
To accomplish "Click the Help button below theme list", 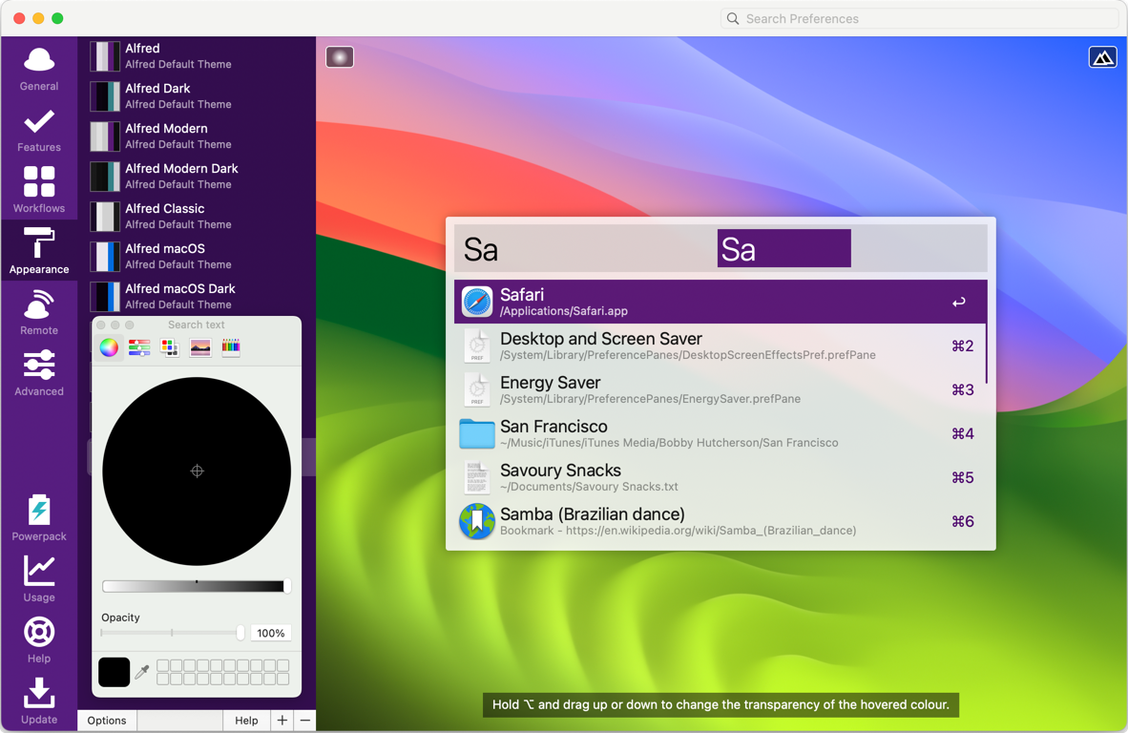I will (246, 721).
